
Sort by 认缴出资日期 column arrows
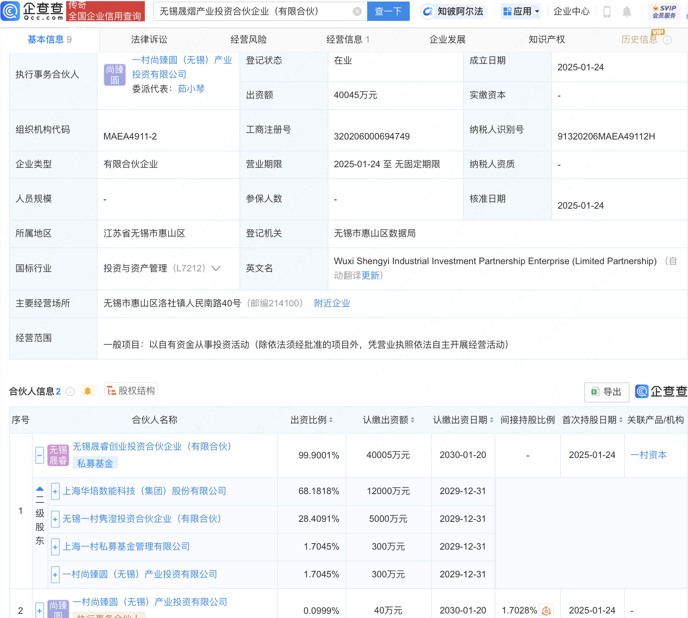coord(491,420)
